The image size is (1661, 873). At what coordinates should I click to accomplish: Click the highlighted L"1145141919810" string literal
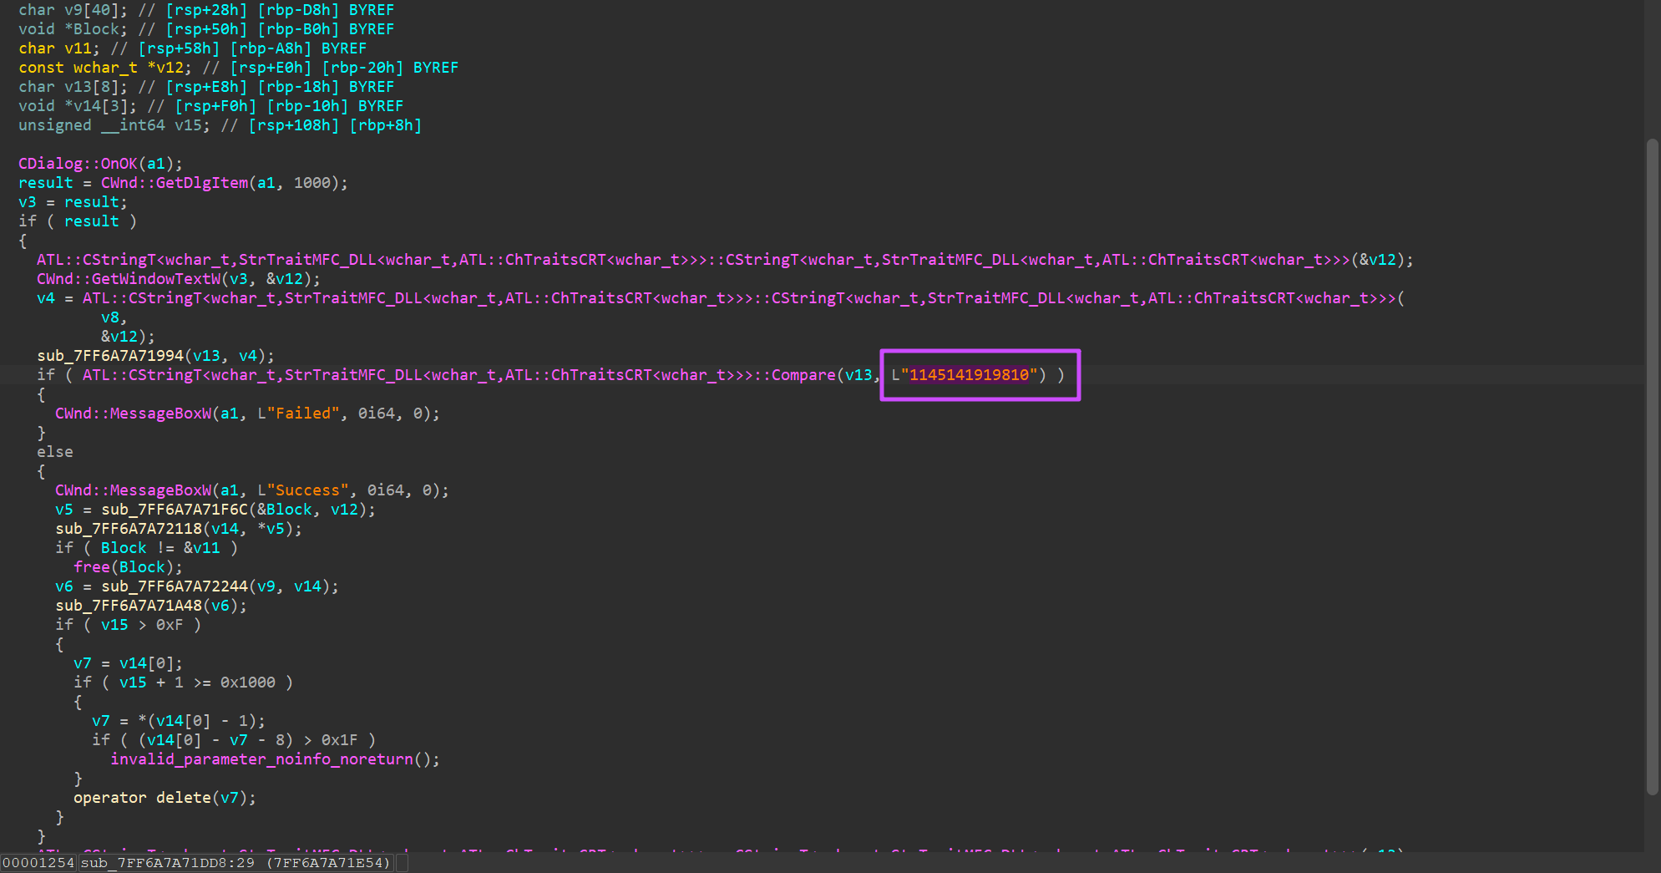coord(969,375)
